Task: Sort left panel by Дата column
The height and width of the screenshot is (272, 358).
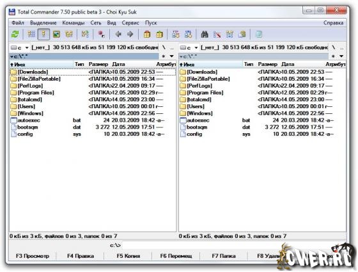Action: [133, 65]
